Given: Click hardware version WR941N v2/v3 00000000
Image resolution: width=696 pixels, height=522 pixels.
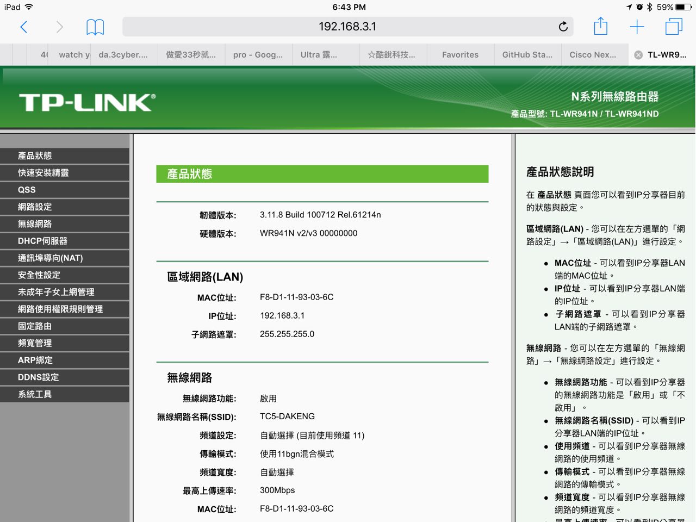Looking at the screenshot, I should [308, 233].
